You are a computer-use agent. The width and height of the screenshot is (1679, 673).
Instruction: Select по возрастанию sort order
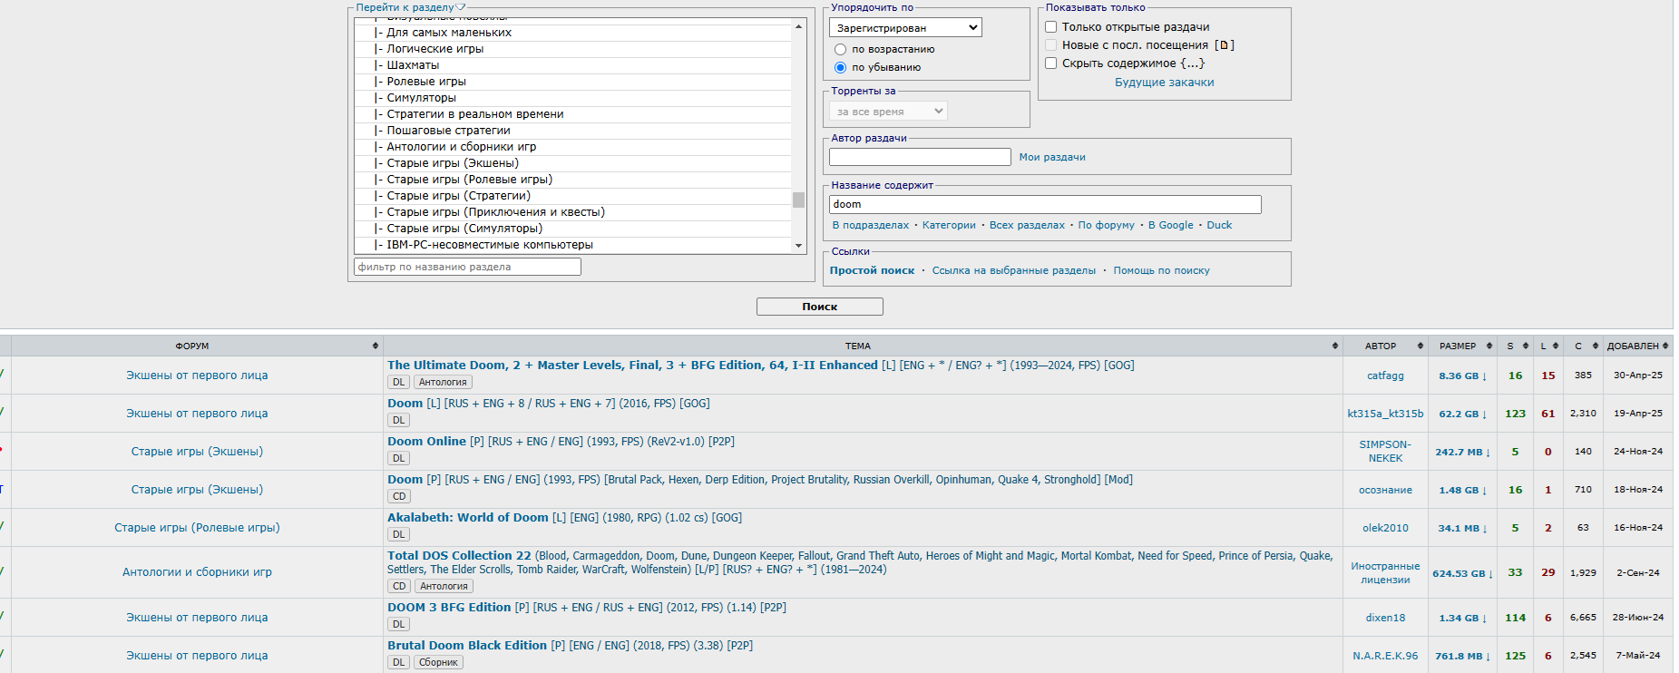840,49
